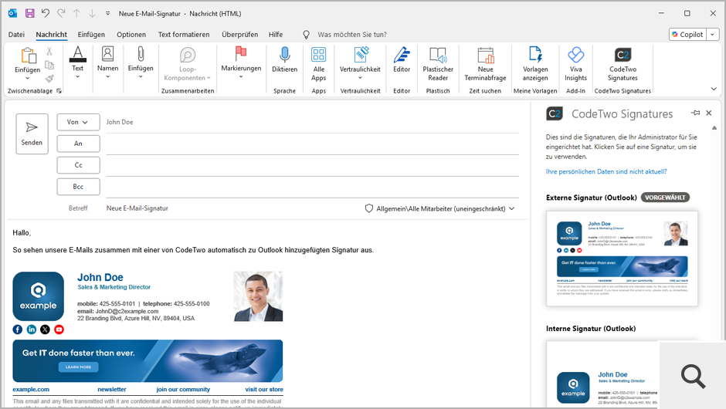Select the Externe Signatur (Outlook) preview
Screen dimensions: 726x409
click(622, 259)
